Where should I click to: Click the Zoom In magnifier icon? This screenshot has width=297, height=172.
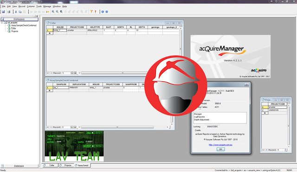53,12
